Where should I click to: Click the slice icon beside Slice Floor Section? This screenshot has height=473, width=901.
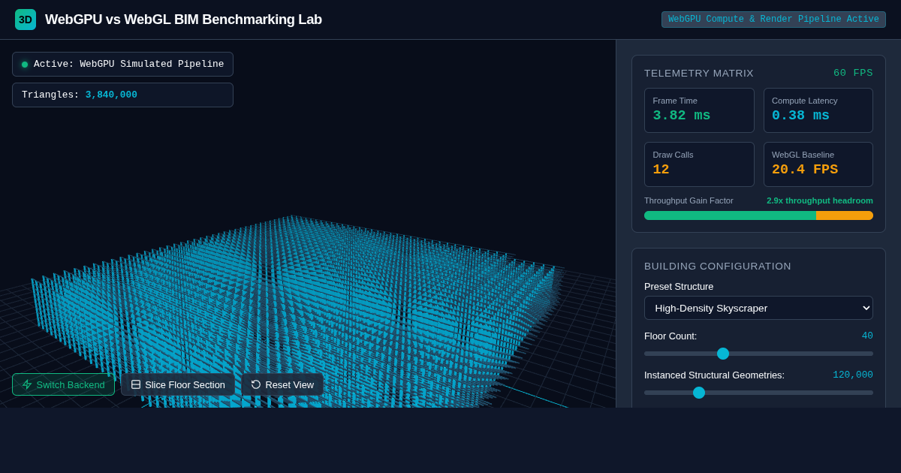[136, 384]
